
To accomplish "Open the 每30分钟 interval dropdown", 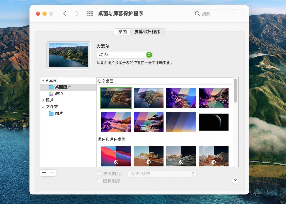I will [x=162, y=174].
